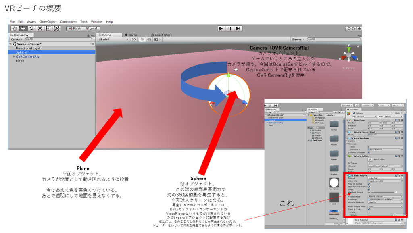Click the Collab button in main toolbar
413x233 pixels.
coord(354,29)
